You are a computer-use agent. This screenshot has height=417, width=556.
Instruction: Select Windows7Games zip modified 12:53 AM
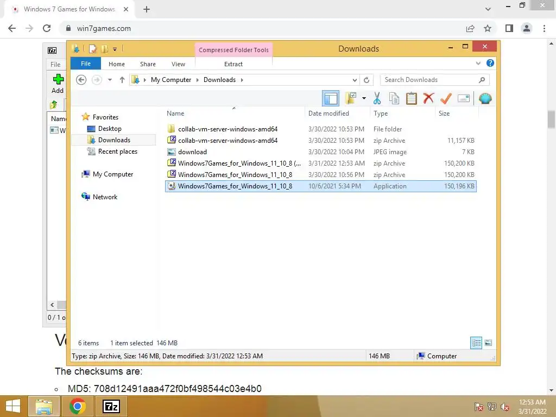321,163
